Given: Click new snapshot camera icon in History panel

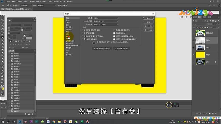Looking at the screenshot, I should point(29,114).
